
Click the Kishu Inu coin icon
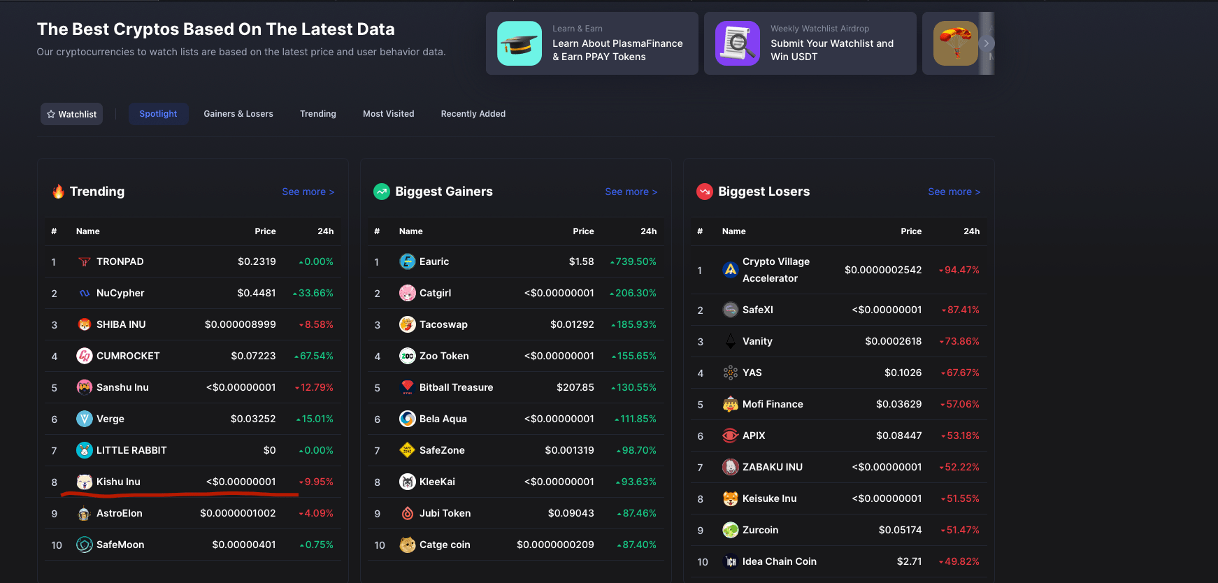[85, 482]
